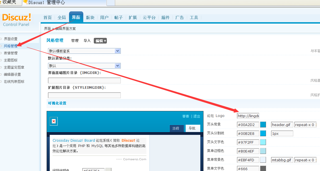Select the 当前 tab in preview
The image size is (320, 171).
[x=177, y=128]
